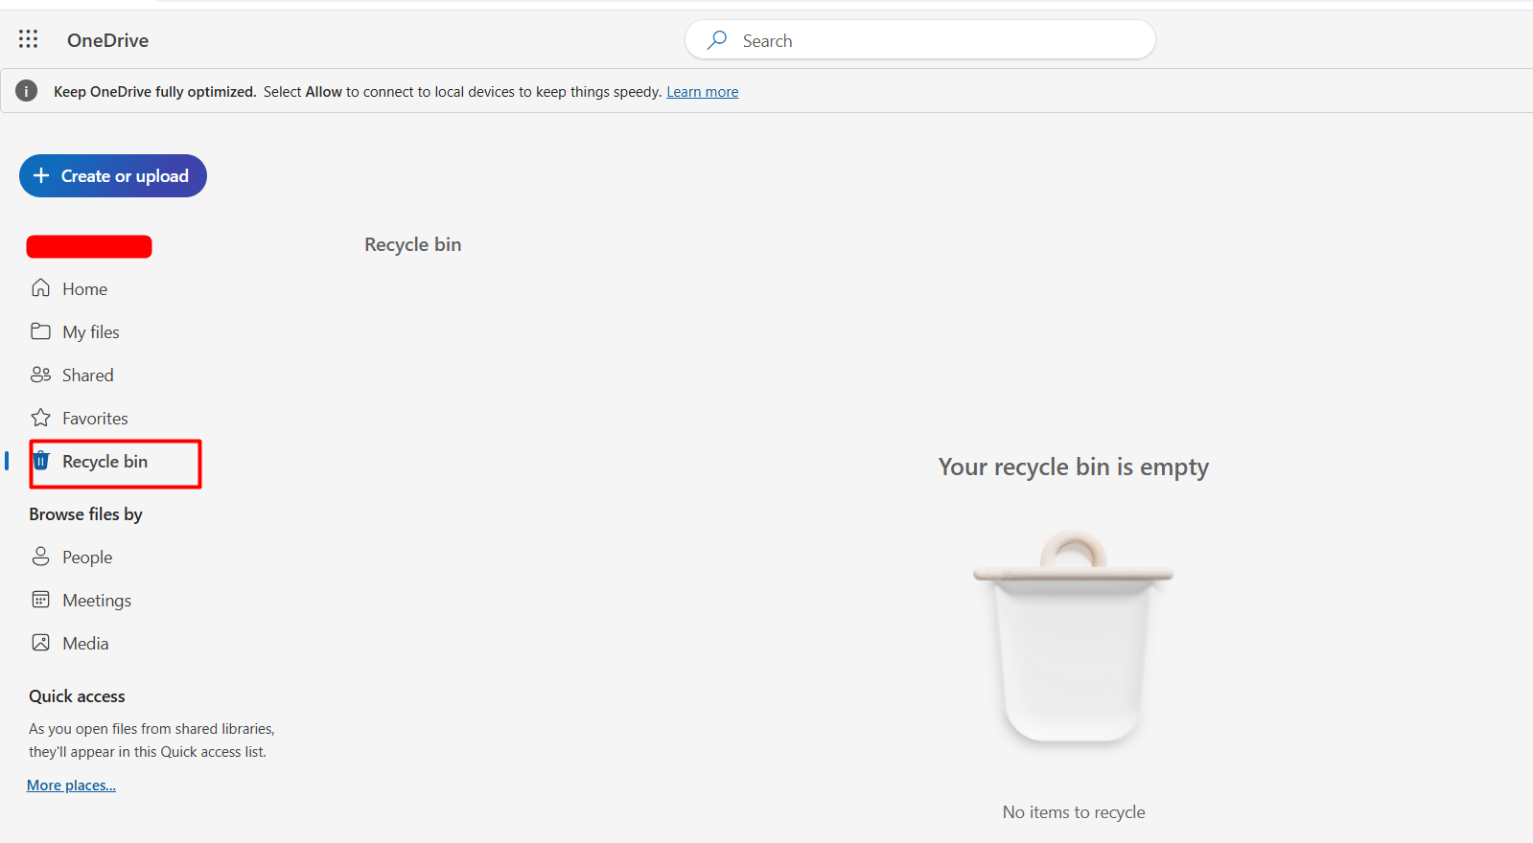Click the Media picture icon
The image size is (1533, 843).
click(40, 643)
